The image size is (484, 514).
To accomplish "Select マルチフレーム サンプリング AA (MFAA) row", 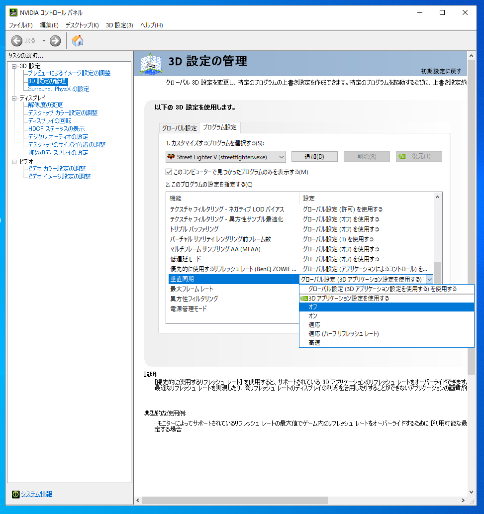I will click(x=300, y=249).
